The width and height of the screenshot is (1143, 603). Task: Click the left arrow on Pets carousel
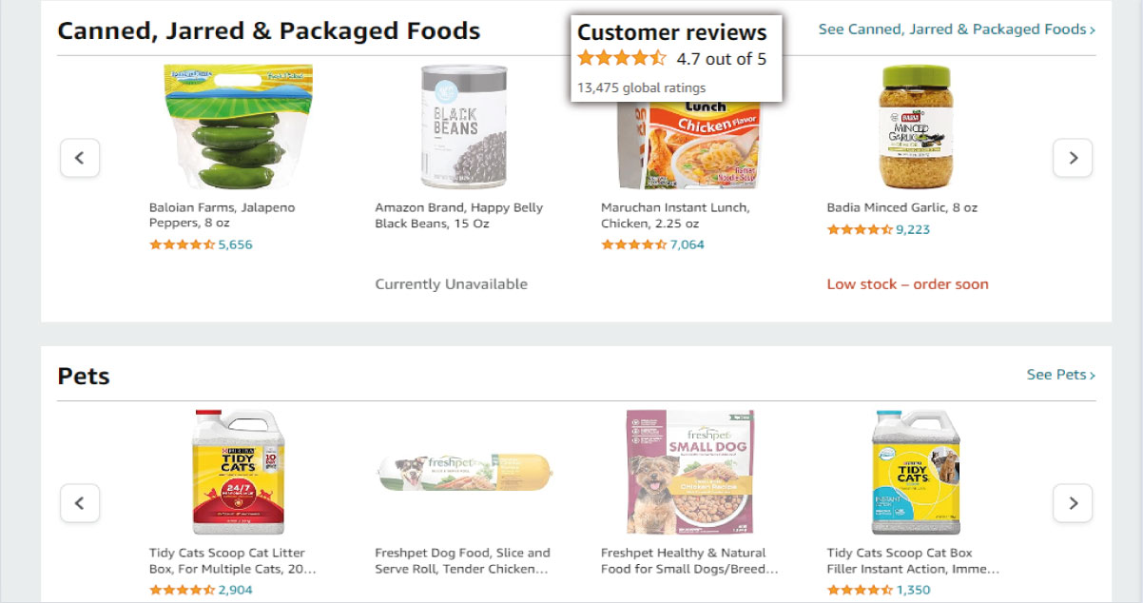click(x=80, y=503)
